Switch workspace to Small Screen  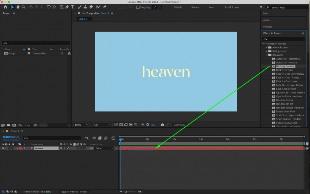[x=231, y=7]
